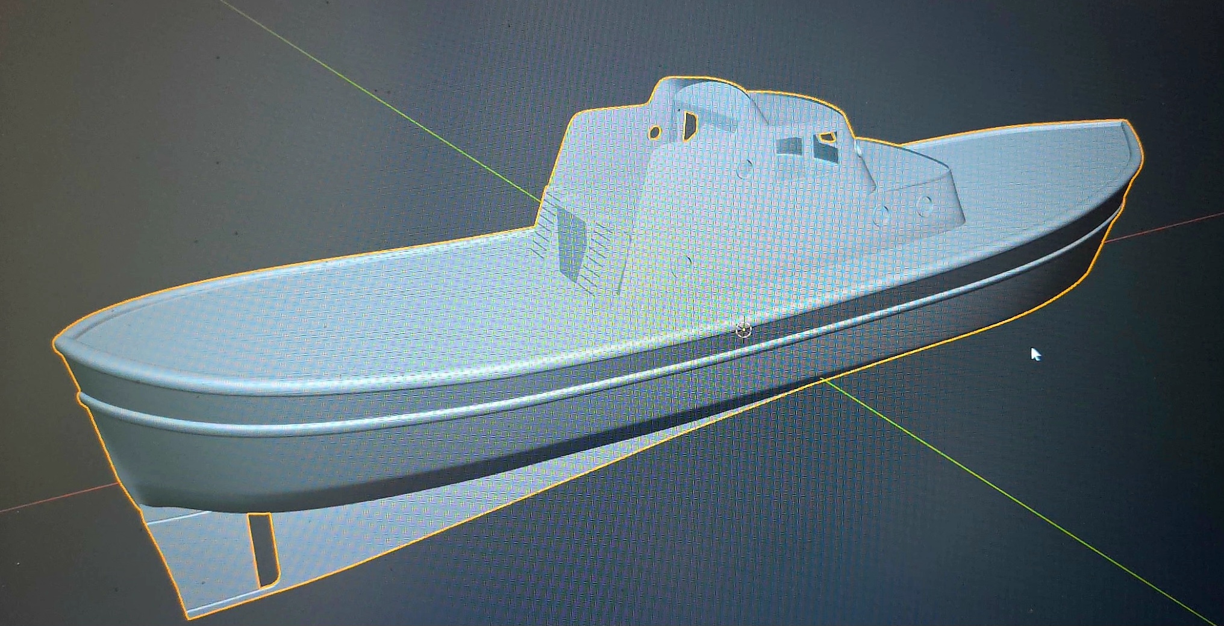
Task: Click the keel fin beneath the hull
Action: click(x=199, y=560)
